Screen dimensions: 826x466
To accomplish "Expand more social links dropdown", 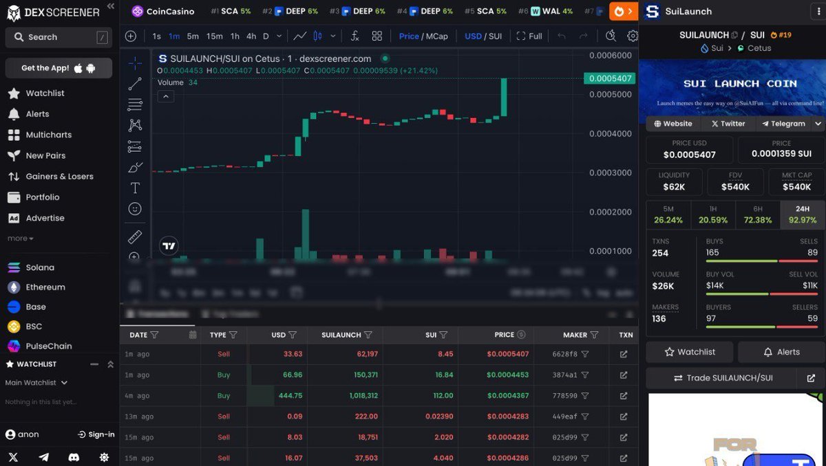I will pos(818,124).
